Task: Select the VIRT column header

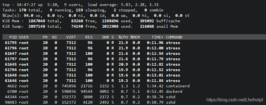Action: (x=71, y=37)
